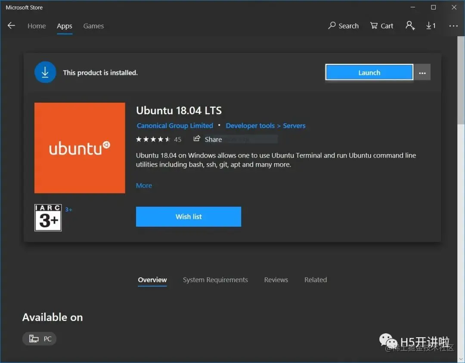The height and width of the screenshot is (363, 465).
Task: Click the blue installed download icon
Action: click(45, 72)
